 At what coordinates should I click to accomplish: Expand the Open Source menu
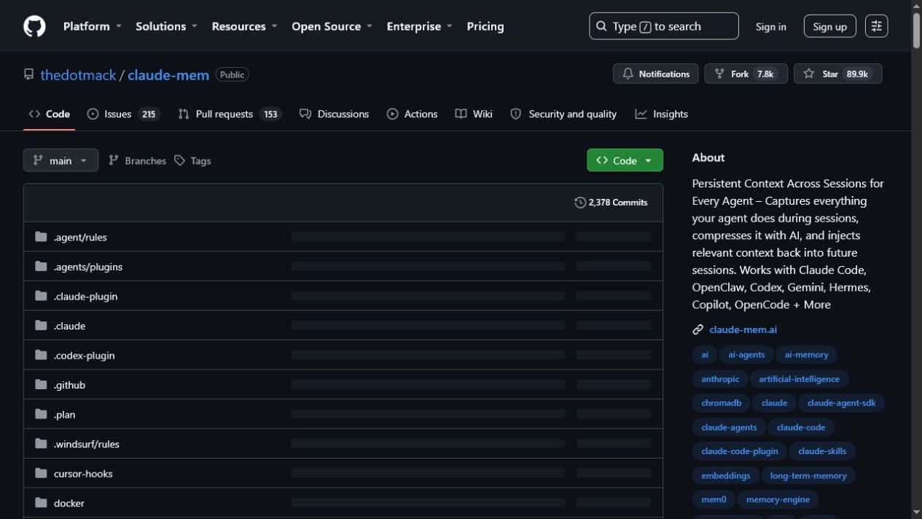[x=332, y=26]
